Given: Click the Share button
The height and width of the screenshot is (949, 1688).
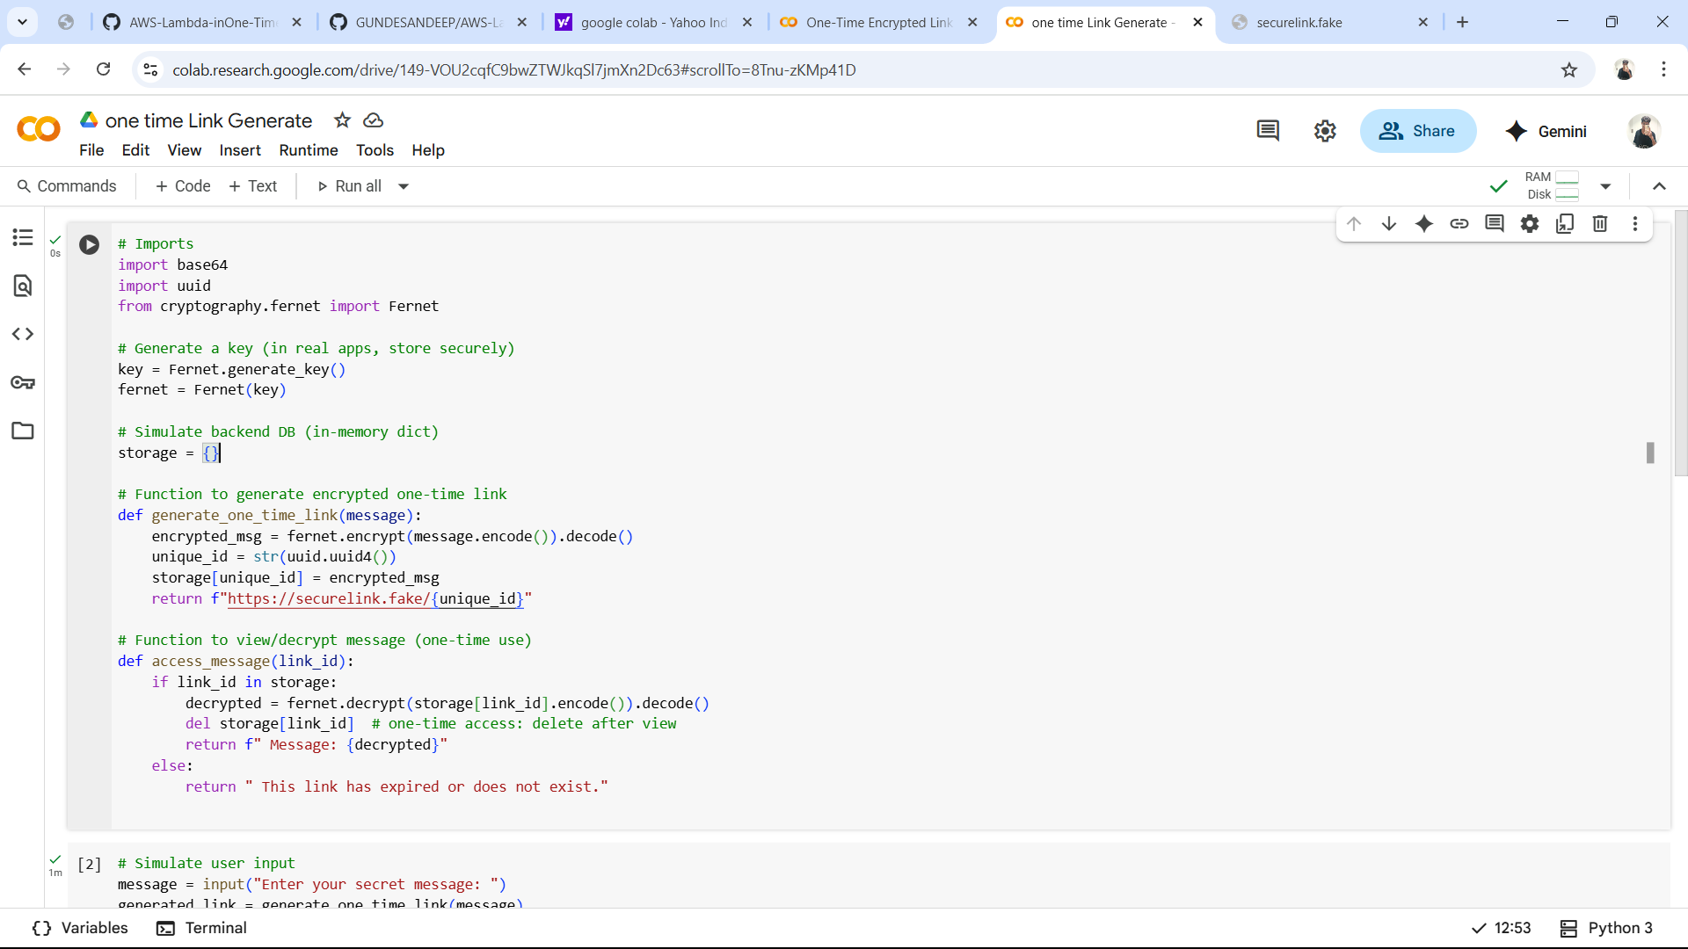Looking at the screenshot, I should coord(1417,131).
